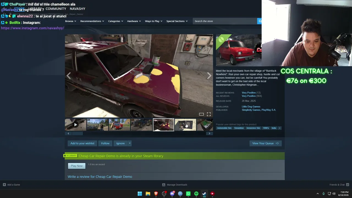The height and width of the screenshot is (198, 352).
Task: Click the Steam icon in the taskbar
Action: point(204,194)
